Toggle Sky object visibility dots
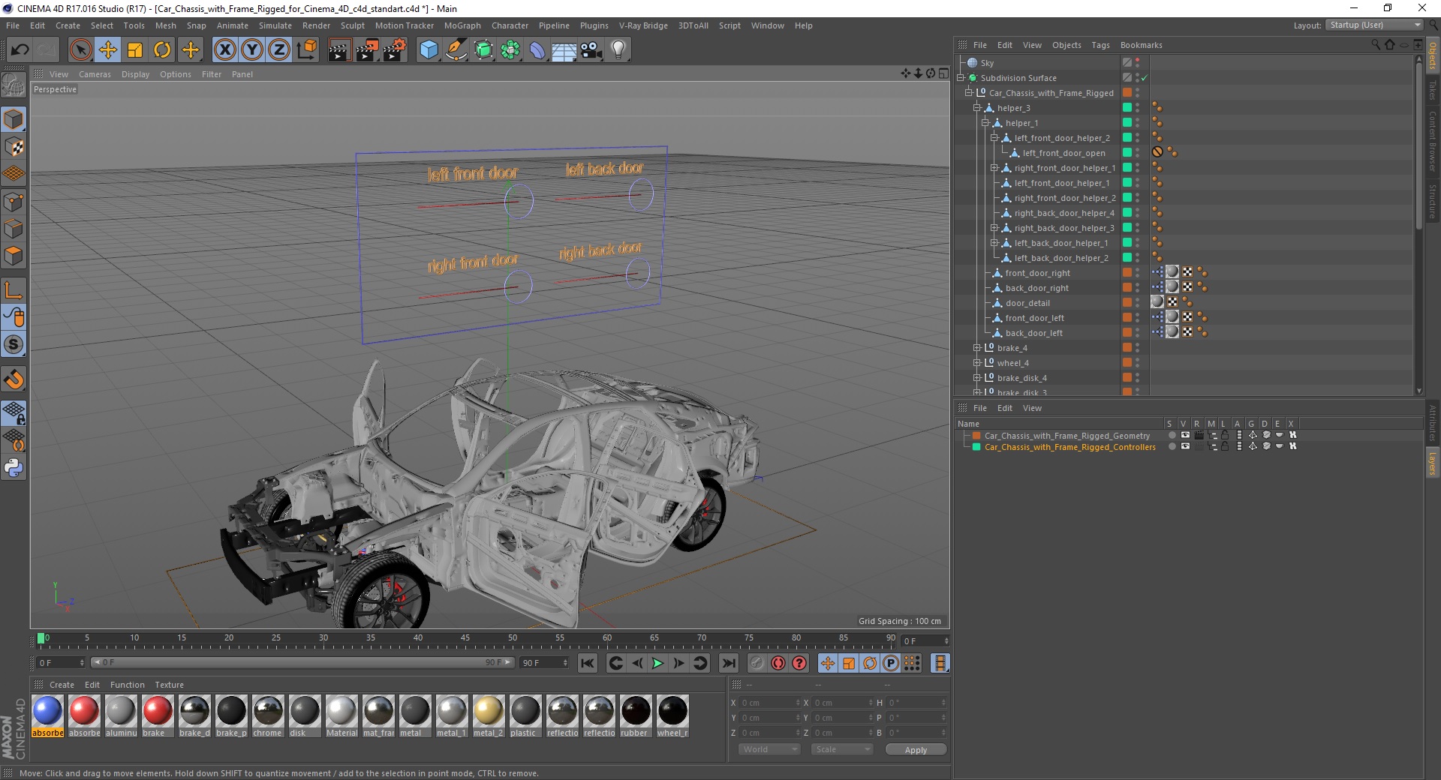The width and height of the screenshot is (1441, 780). (x=1138, y=63)
